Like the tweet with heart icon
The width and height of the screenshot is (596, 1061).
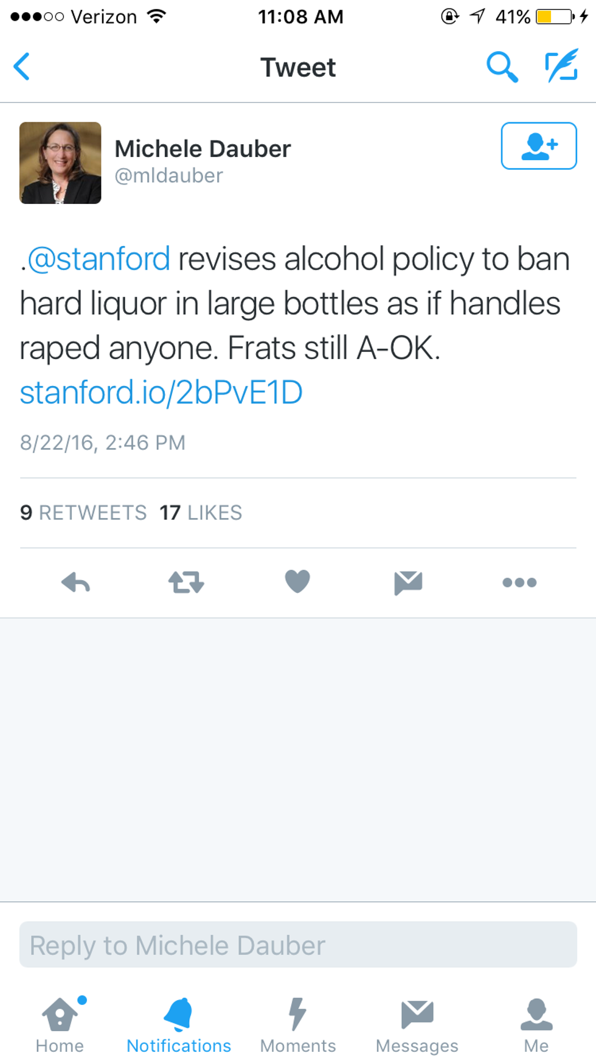[297, 581]
